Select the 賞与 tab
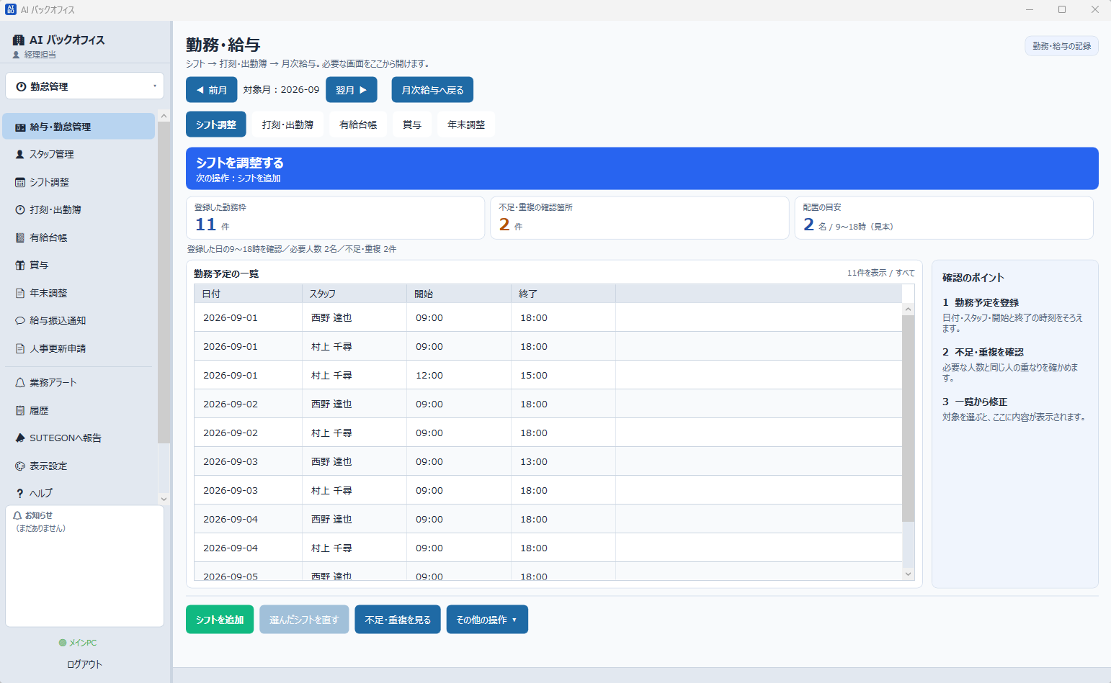 pyautogui.click(x=412, y=125)
